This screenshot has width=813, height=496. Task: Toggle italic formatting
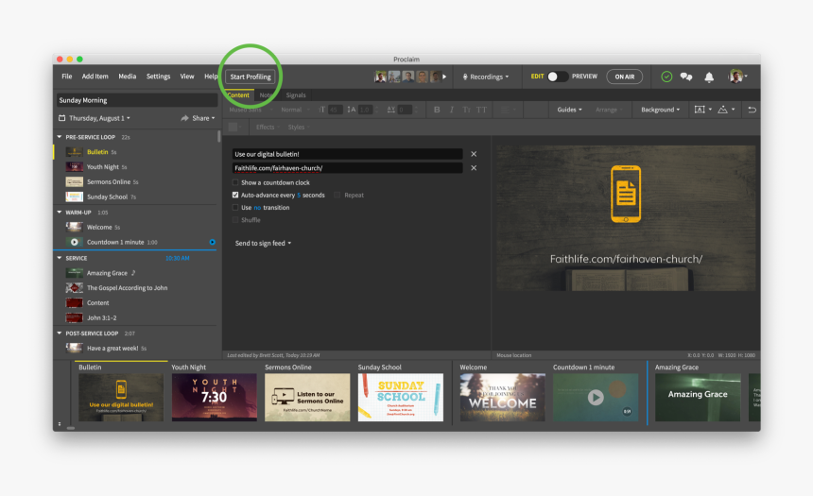pos(452,110)
